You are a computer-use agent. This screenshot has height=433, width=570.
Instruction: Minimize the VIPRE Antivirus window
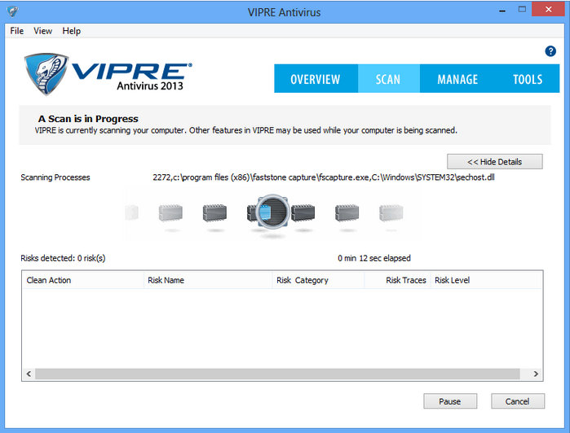pos(502,11)
